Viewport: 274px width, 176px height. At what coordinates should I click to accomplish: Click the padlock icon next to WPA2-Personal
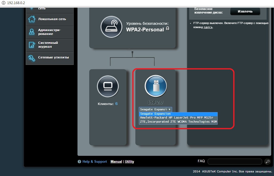pos(167,28)
